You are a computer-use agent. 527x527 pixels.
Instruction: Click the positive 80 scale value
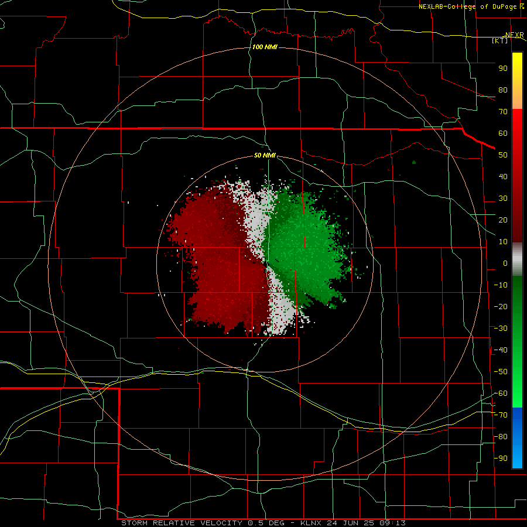503,90
